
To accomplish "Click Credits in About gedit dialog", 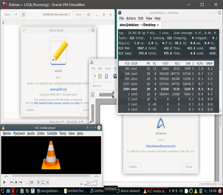I will click(x=30, y=110).
